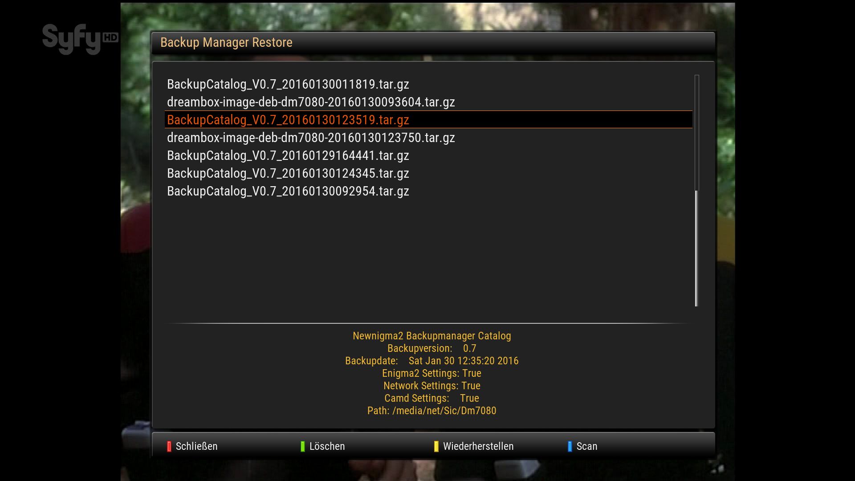Close the dialog via Schließen label

196,446
